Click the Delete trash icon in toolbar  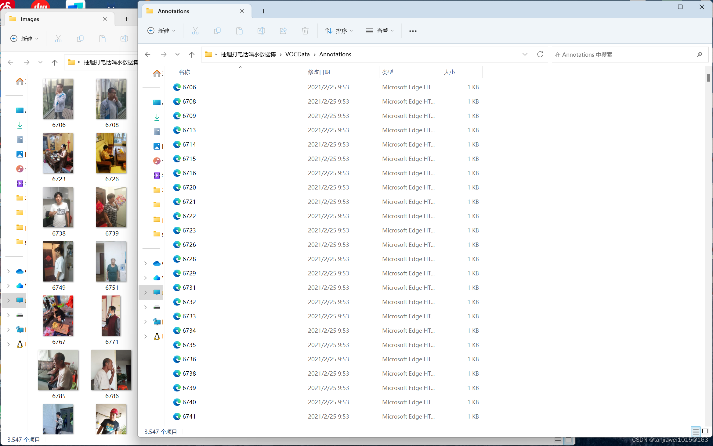305,31
